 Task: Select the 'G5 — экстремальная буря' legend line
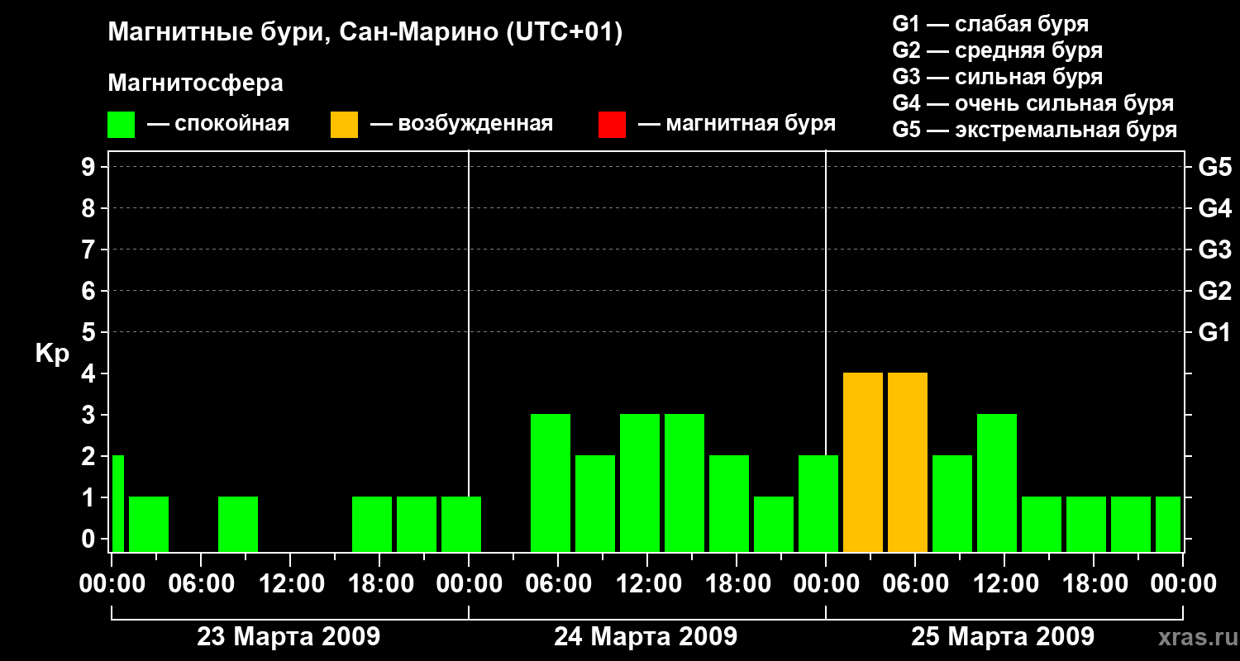[x=1035, y=131]
